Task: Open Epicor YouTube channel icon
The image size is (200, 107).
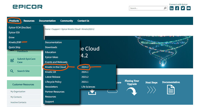Action: point(188,8)
